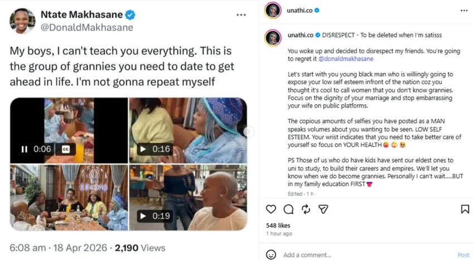Screen dimensions: 474x261
Task: Play the 0:16 video
Action: click(x=143, y=149)
